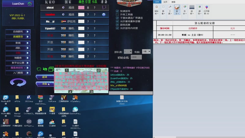
Task: Click the 战队 menu item
Action: 18,48
